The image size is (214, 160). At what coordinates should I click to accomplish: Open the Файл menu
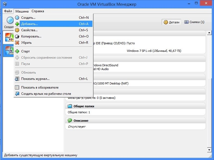click(x=8, y=11)
